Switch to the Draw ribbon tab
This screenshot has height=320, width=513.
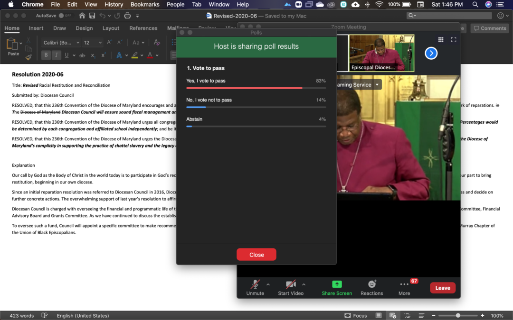pyautogui.click(x=59, y=28)
